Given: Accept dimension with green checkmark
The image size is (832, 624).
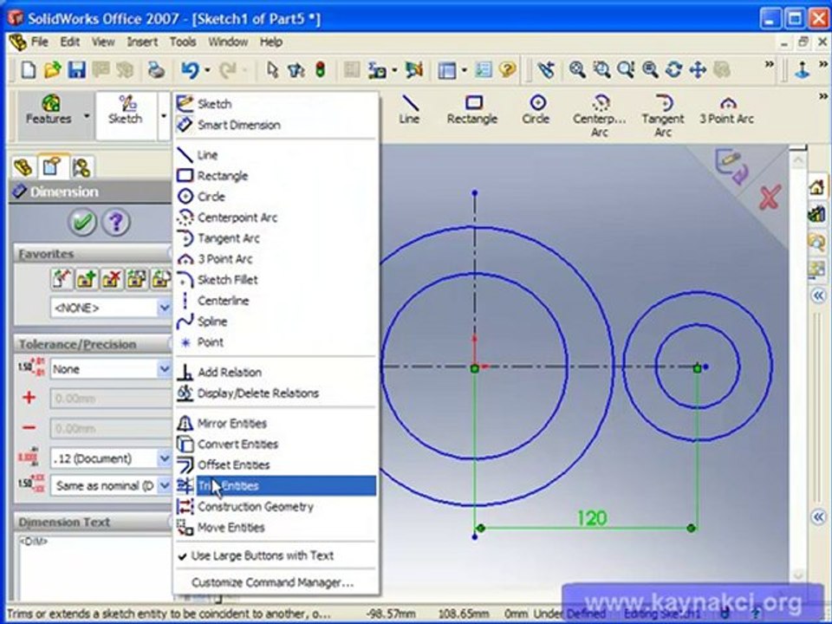Looking at the screenshot, I should pos(82,222).
